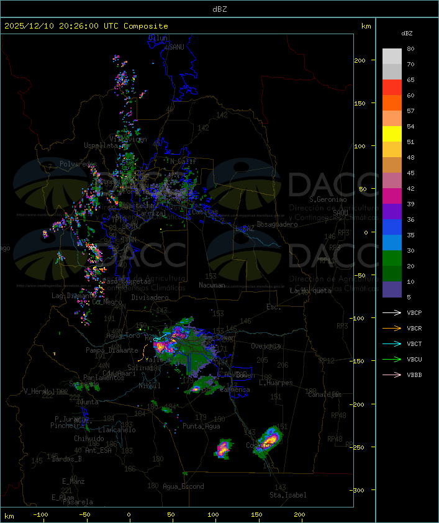
Task: Click the pink VBBB arrow icon
Action: pos(392,375)
